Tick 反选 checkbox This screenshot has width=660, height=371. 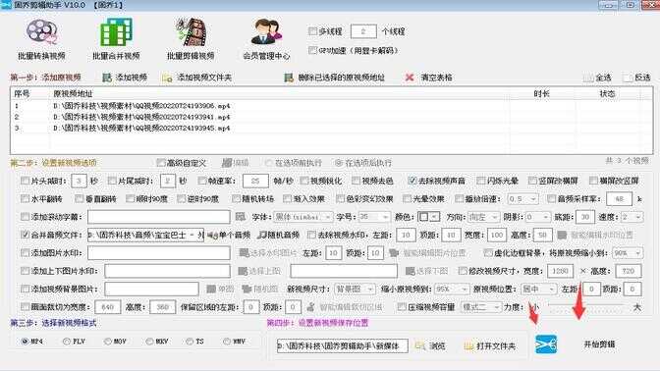click(628, 78)
